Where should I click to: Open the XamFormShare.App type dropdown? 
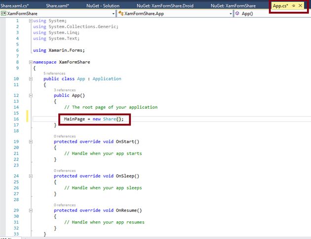[231, 14]
